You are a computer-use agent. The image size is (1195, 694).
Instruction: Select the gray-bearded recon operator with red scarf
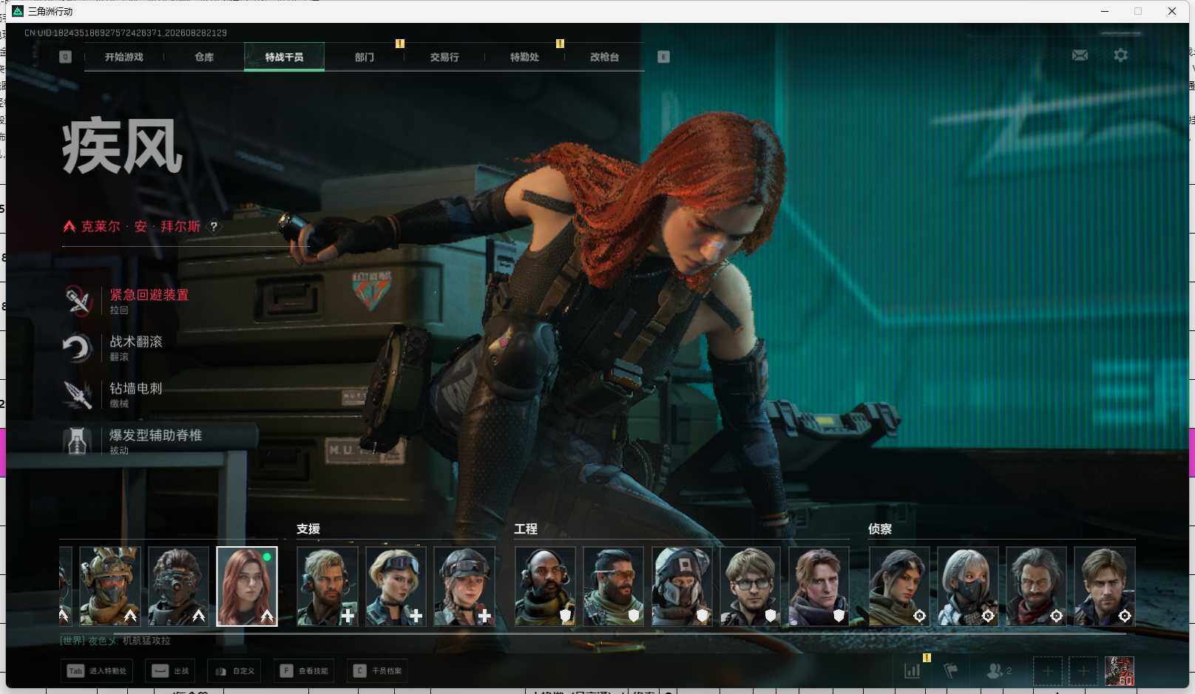pyautogui.click(x=1037, y=586)
